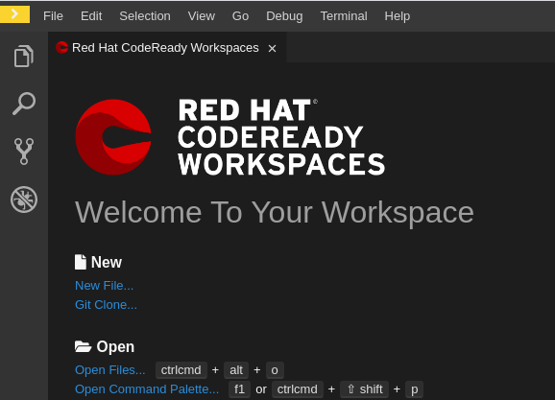Click the Git Clone... link

click(x=106, y=304)
